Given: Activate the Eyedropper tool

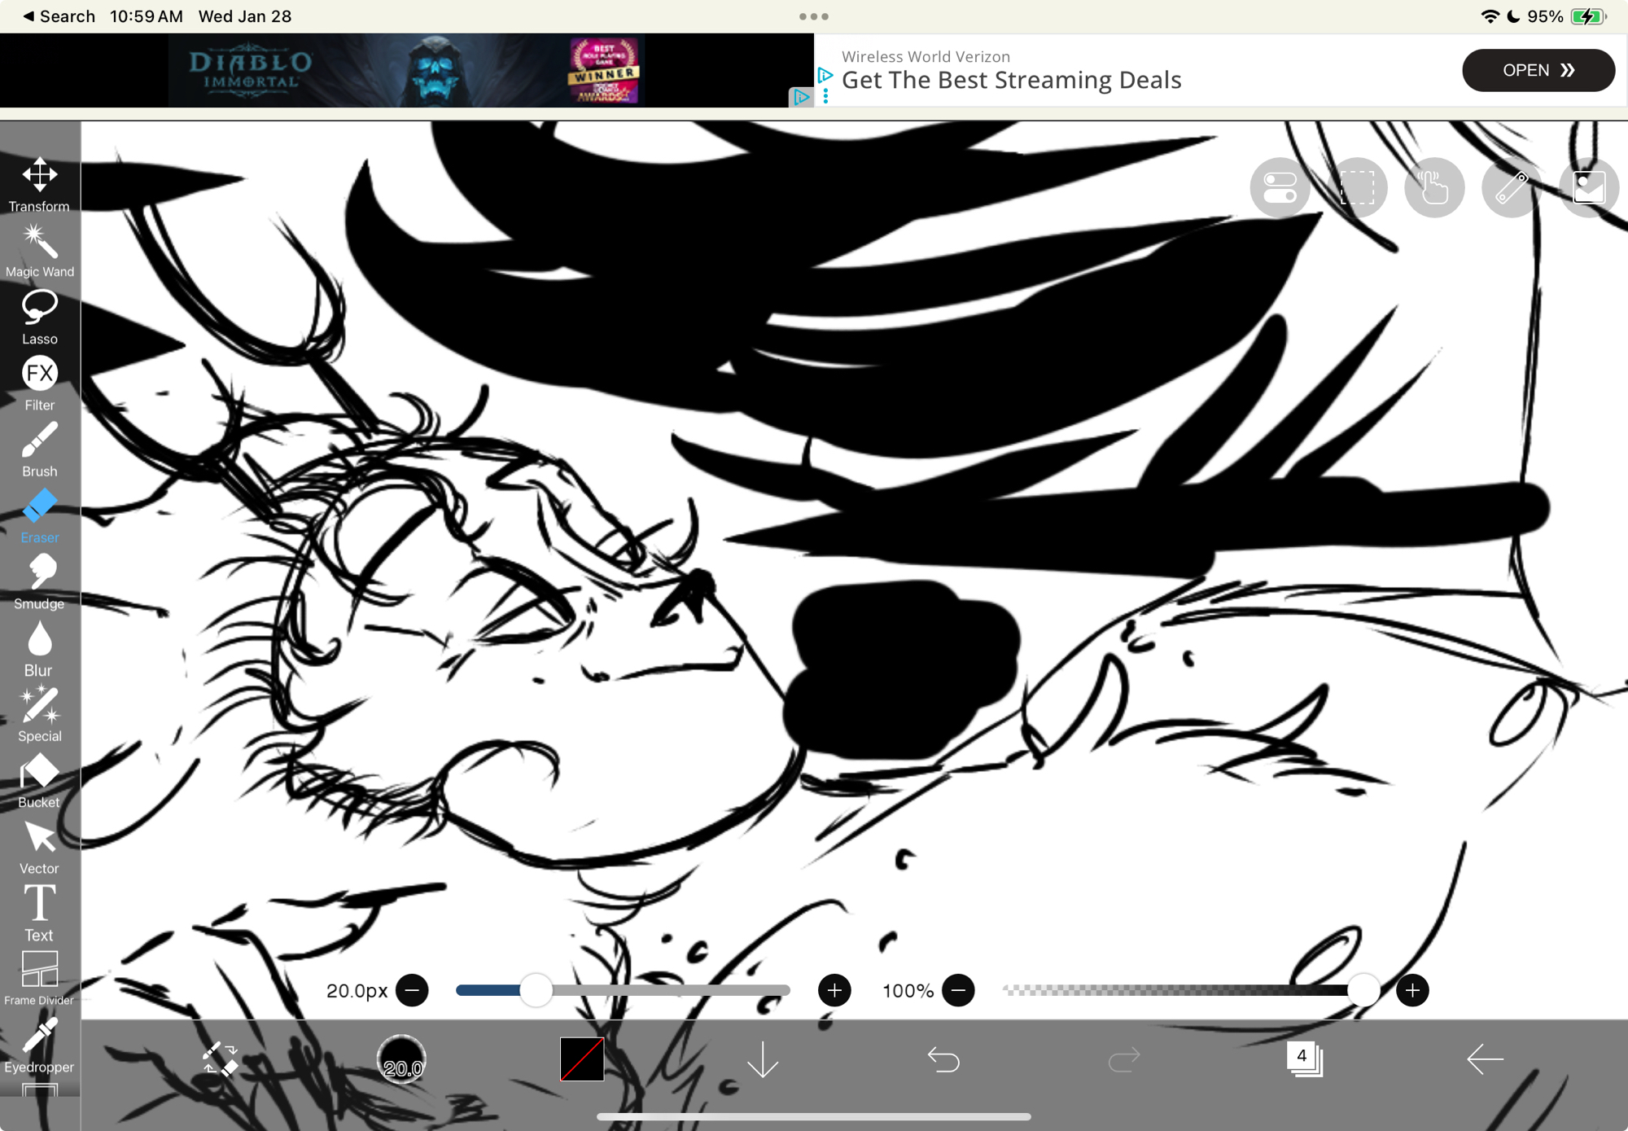Looking at the screenshot, I should [39, 1045].
